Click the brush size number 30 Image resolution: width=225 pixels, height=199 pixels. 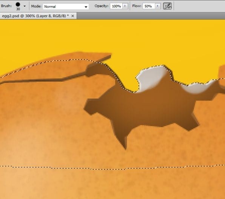18,9
